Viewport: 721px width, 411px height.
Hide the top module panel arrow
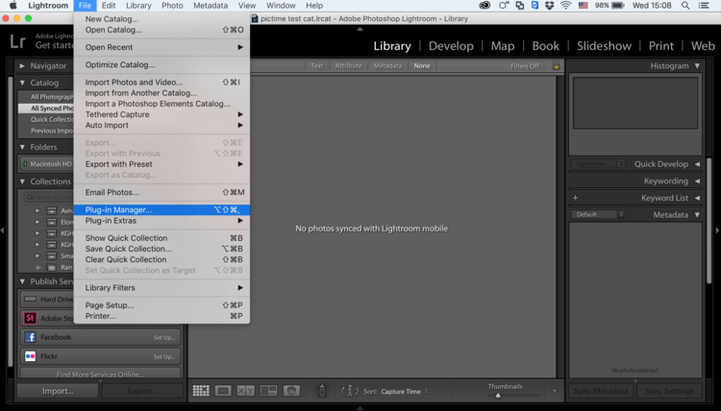[360, 29]
